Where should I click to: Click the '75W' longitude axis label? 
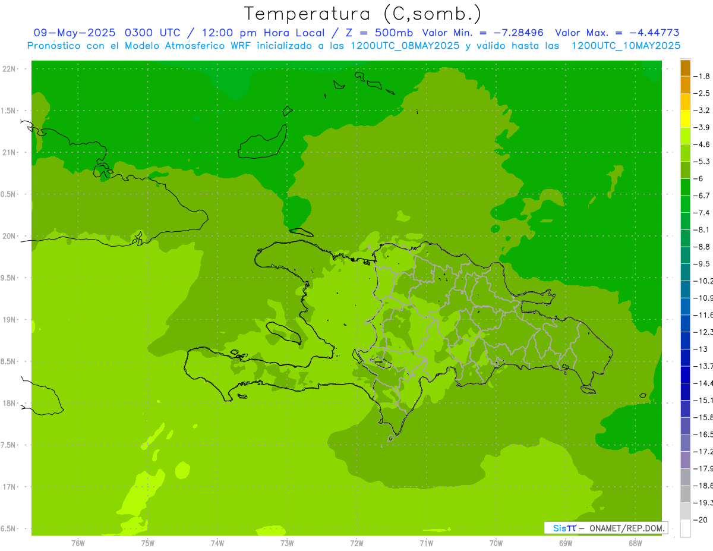click(x=147, y=543)
